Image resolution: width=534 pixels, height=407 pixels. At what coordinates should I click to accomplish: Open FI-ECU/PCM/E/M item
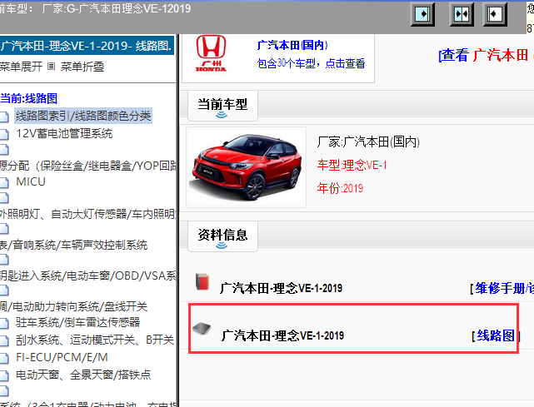pyautogui.click(x=62, y=357)
